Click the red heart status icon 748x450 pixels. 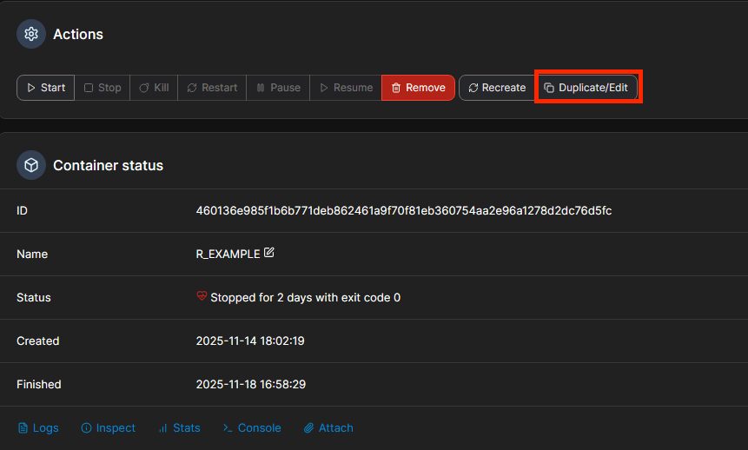tap(202, 296)
